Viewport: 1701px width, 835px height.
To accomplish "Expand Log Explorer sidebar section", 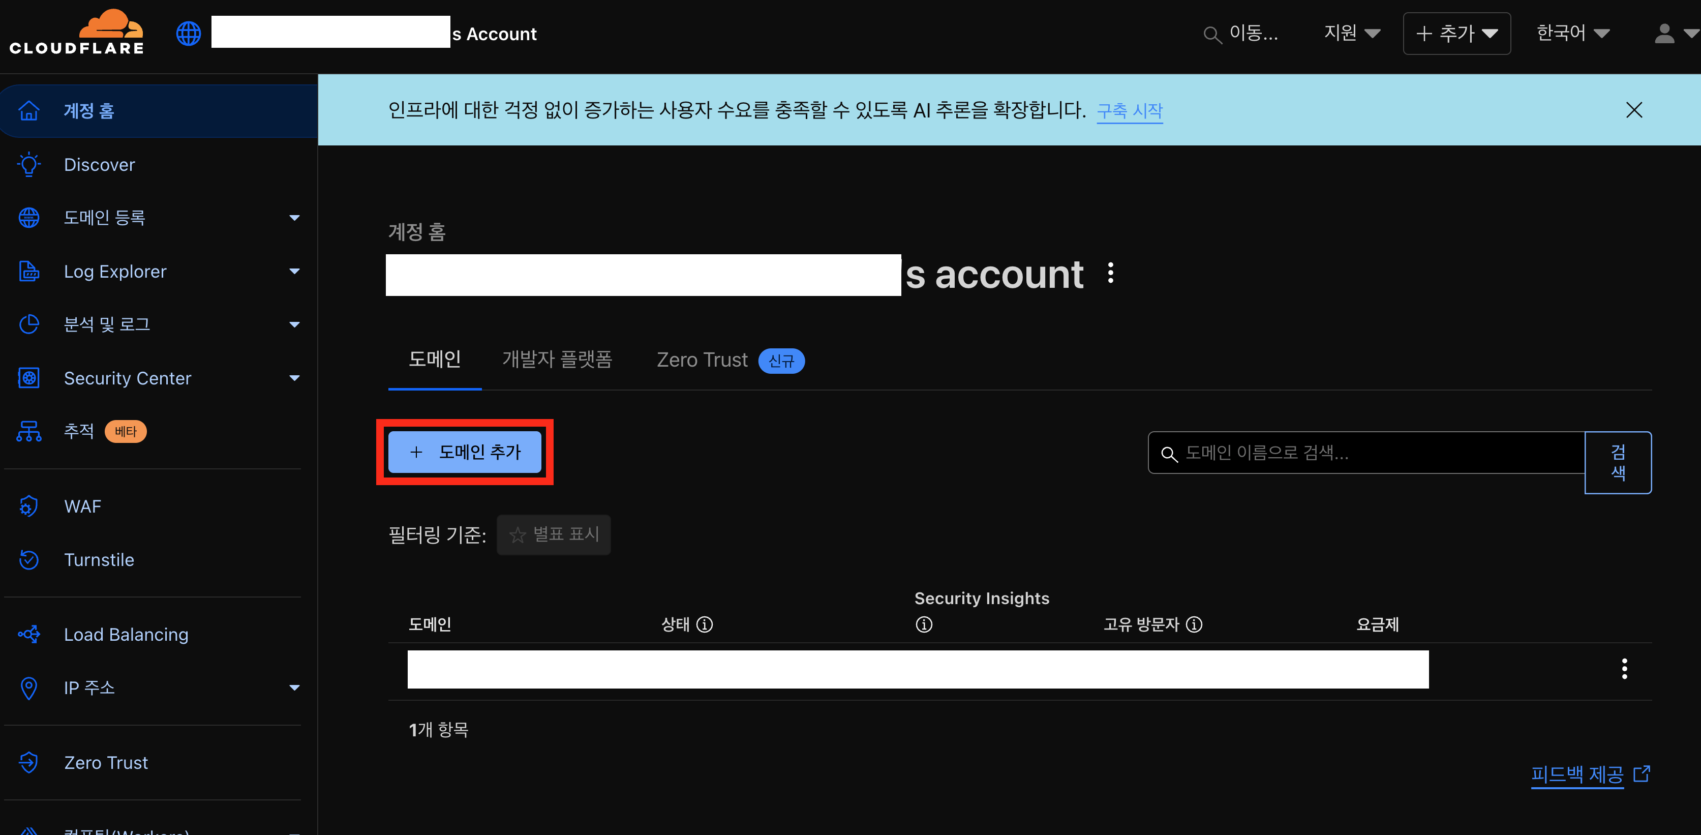I will (x=294, y=272).
